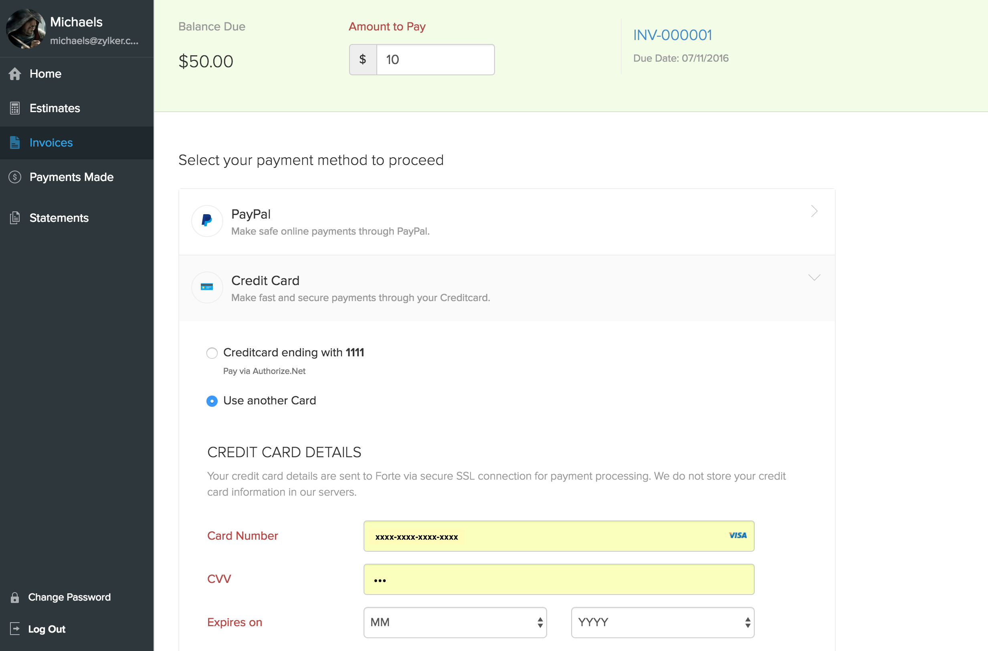Select Creditcard ending with 1111 radio
The image size is (988, 651).
pos(212,353)
